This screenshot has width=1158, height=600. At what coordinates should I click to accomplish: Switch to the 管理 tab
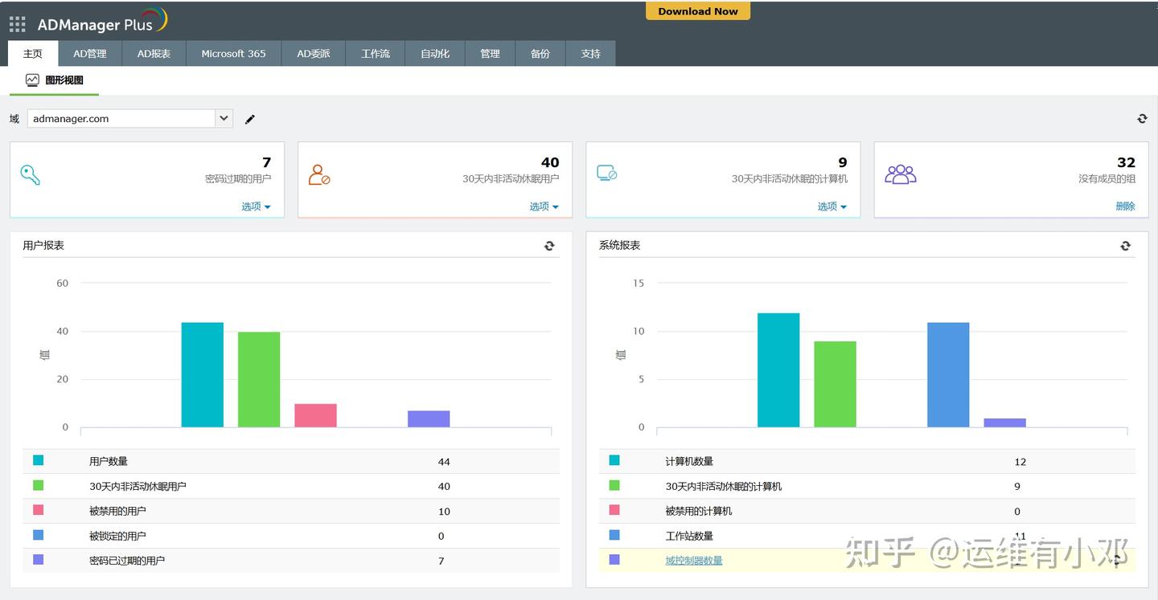[x=491, y=54]
